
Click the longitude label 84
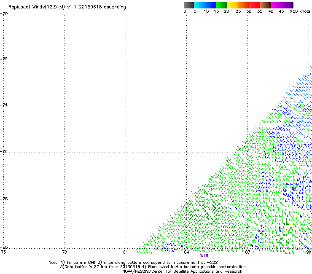186,253
